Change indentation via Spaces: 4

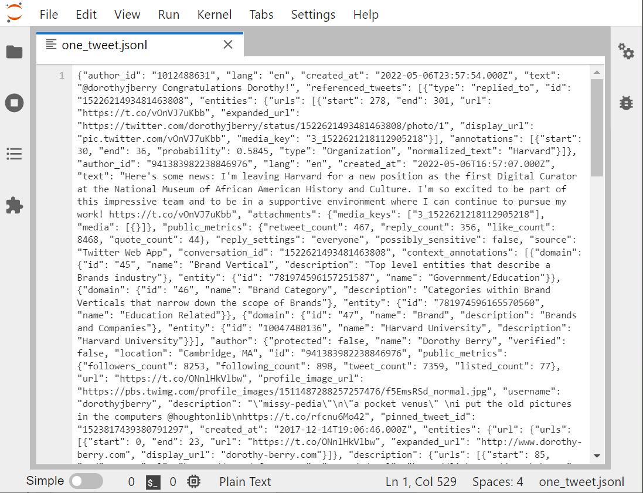[498, 481]
